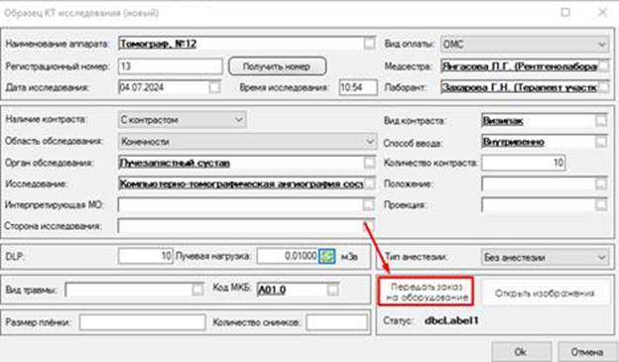
Task: Click the Время исследования input field
Action: coord(358,87)
